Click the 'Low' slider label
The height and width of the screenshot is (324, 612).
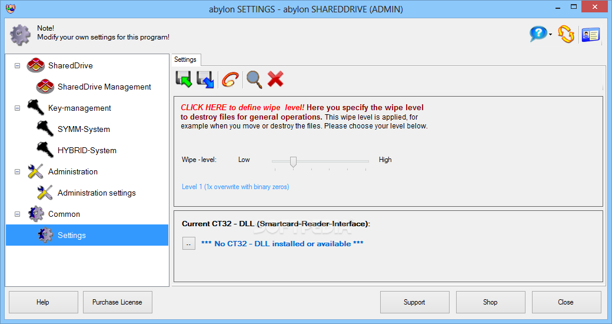pyautogui.click(x=244, y=160)
